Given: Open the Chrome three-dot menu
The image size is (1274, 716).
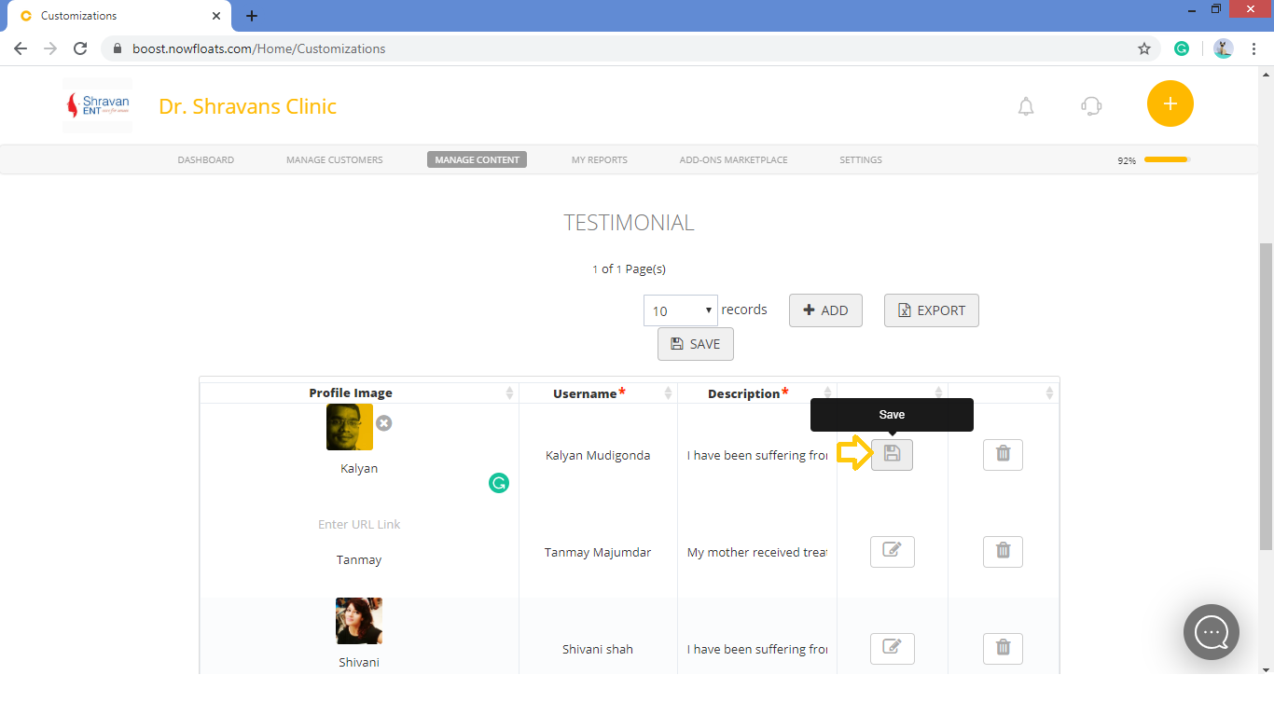Looking at the screenshot, I should click(x=1254, y=48).
